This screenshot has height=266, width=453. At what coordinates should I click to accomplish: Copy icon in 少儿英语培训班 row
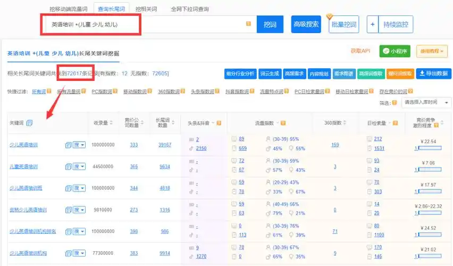[x=68, y=188]
